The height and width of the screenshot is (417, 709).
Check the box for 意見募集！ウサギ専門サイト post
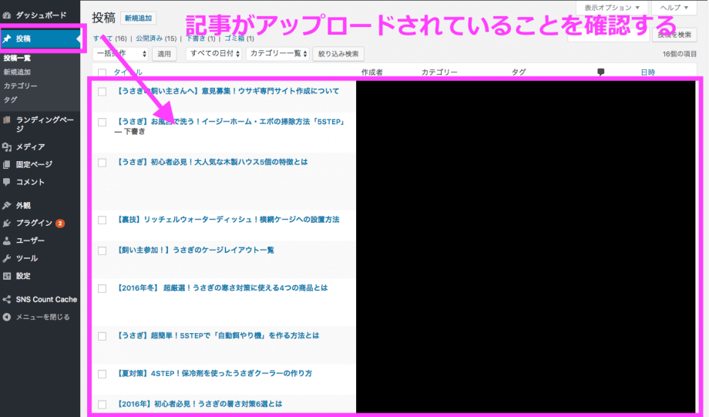tap(102, 91)
